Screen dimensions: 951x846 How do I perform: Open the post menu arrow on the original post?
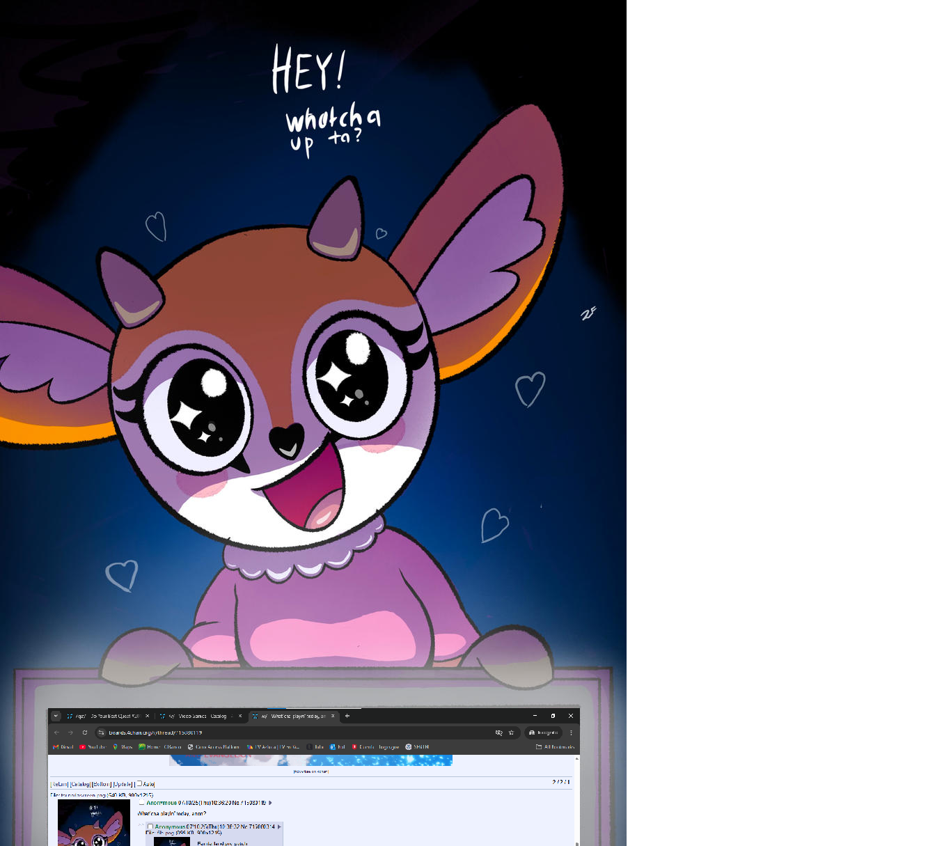point(270,803)
